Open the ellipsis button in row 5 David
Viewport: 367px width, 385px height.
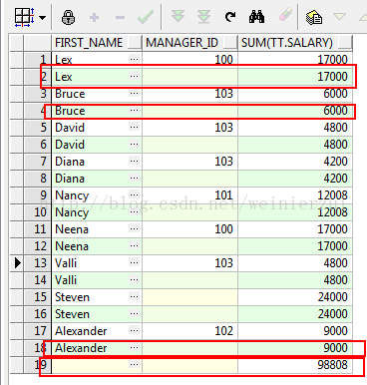pos(134,127)
